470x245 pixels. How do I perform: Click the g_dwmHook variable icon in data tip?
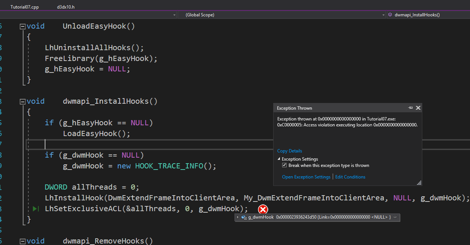coord(244,217)
